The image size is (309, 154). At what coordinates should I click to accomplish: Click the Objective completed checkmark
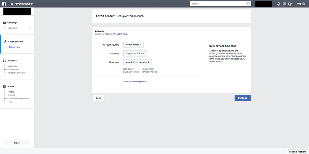click(30, 28)
